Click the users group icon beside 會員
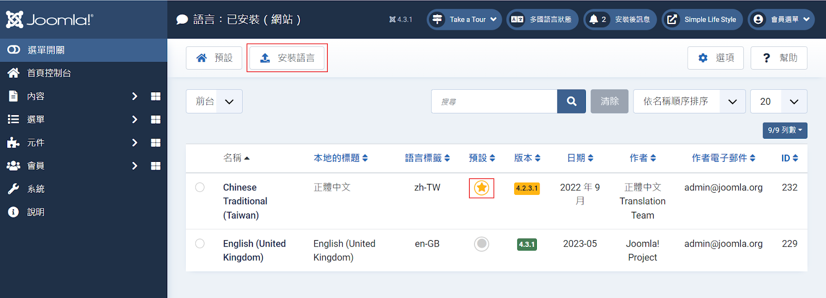826x298 pixels. click(13, 165)
